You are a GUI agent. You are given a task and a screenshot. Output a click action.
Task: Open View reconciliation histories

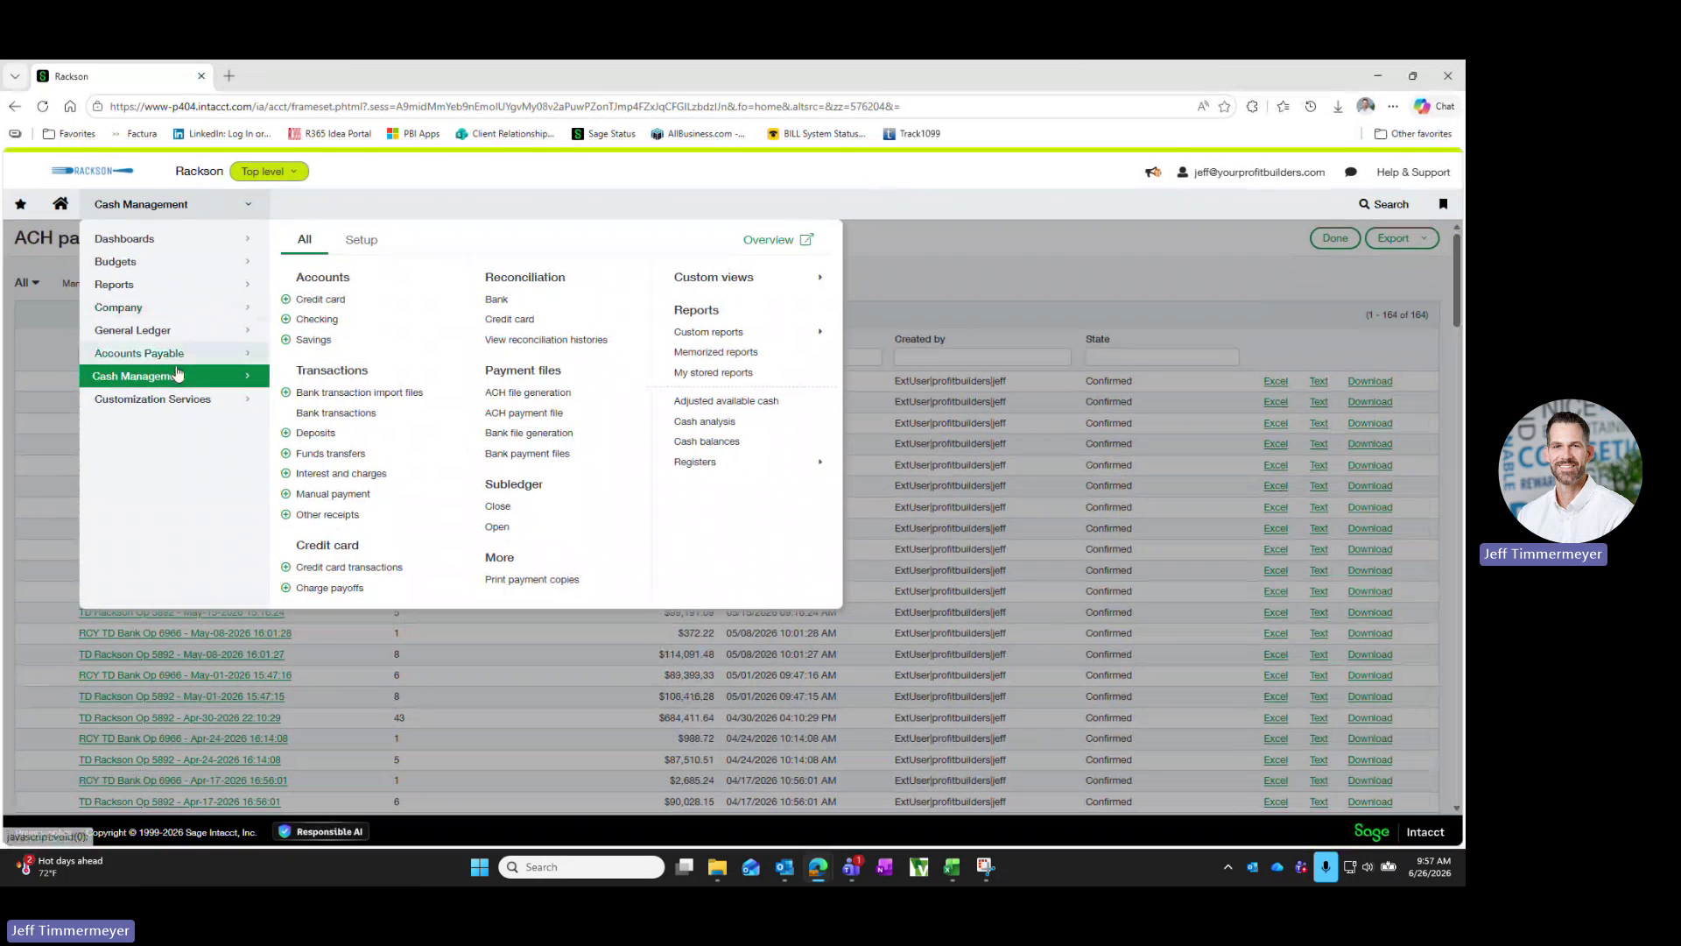point(545,340)
